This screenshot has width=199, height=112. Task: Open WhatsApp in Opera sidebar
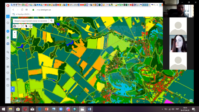[x=8, y=37]
